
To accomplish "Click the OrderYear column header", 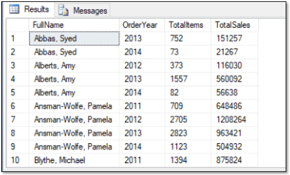I will (142, 25).
